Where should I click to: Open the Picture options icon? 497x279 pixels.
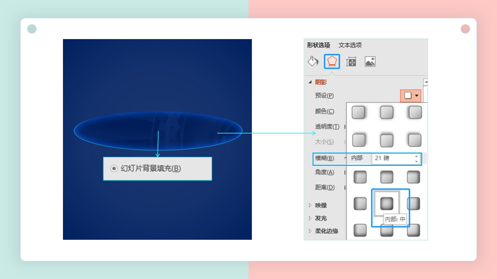[x=370, y=62]
